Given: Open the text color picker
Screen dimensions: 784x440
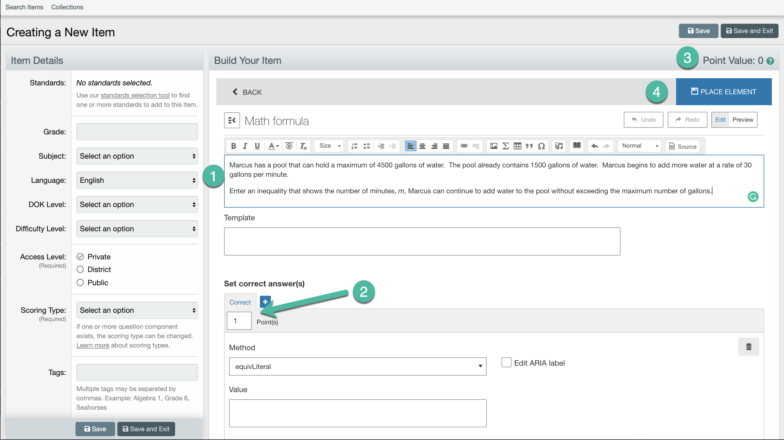Looking at the screenshot, I should [x=273, y=146].
